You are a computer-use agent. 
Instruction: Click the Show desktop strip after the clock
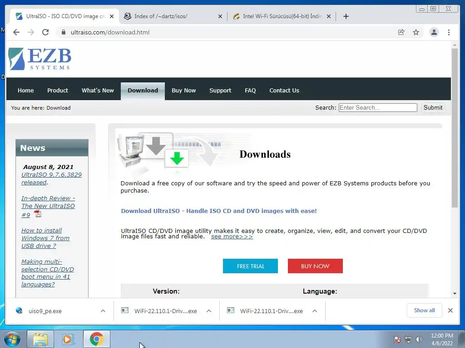tap(463, 339)
